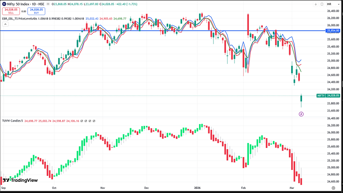Collapse the indicator legend chevron
Image resolution: width=343 pixels, height=193 pixels.
click(x=5, y=24)
